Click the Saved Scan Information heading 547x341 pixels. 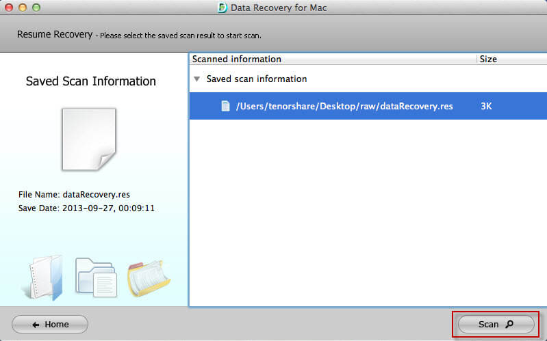tap(90, 81)
